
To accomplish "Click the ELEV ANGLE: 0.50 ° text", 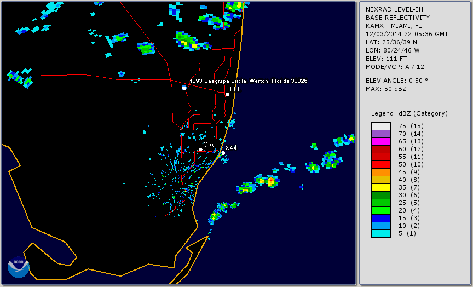I will click(x=397, y=81).
